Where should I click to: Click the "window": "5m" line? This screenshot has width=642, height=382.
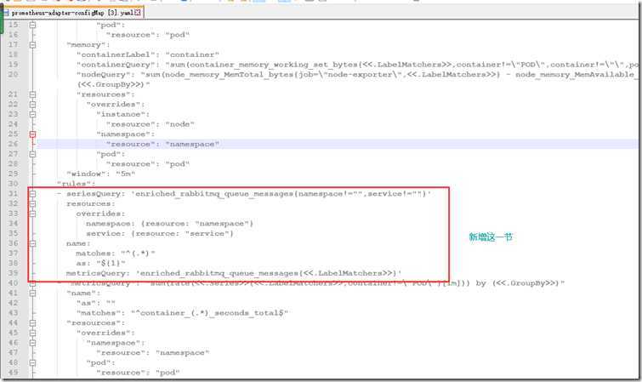[x=100, y=174]
